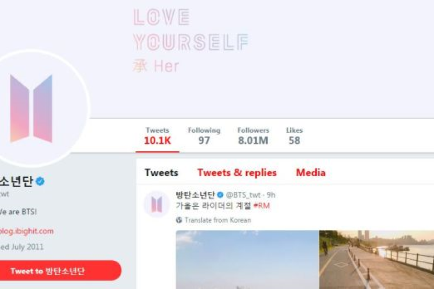Click the small BTS avatar in the tweet

[x=157, y=204]
